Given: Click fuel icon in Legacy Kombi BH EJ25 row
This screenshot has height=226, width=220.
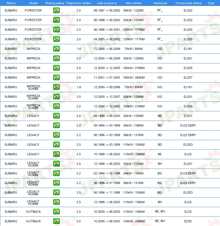Looking at the screenshot, I should (56, 202).
